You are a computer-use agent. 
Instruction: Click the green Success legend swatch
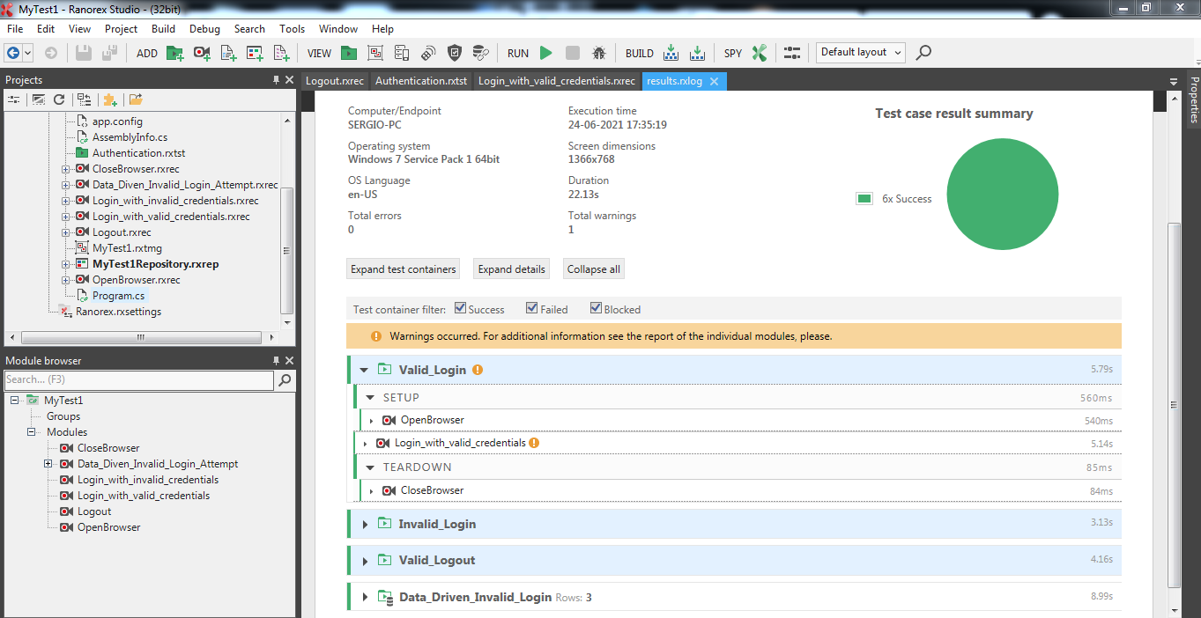pyautogui.click(x=864, y=199)
